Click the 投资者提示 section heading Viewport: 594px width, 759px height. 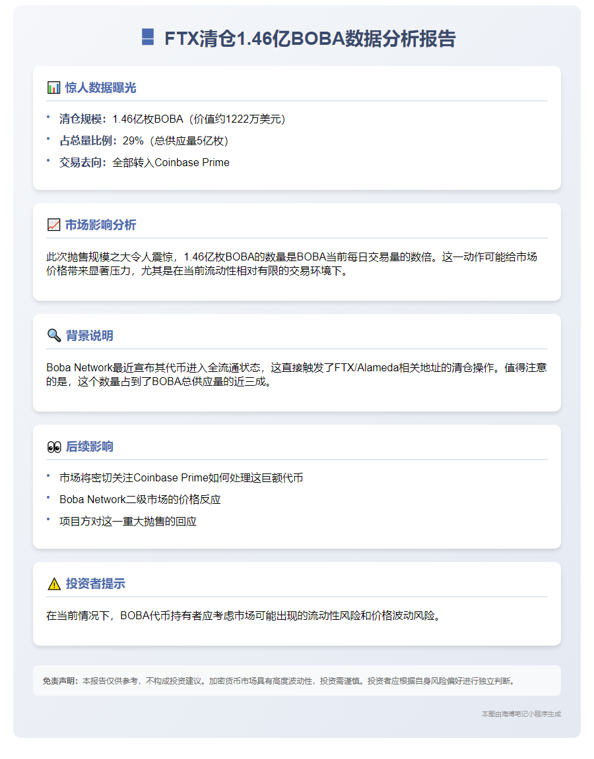96,584
